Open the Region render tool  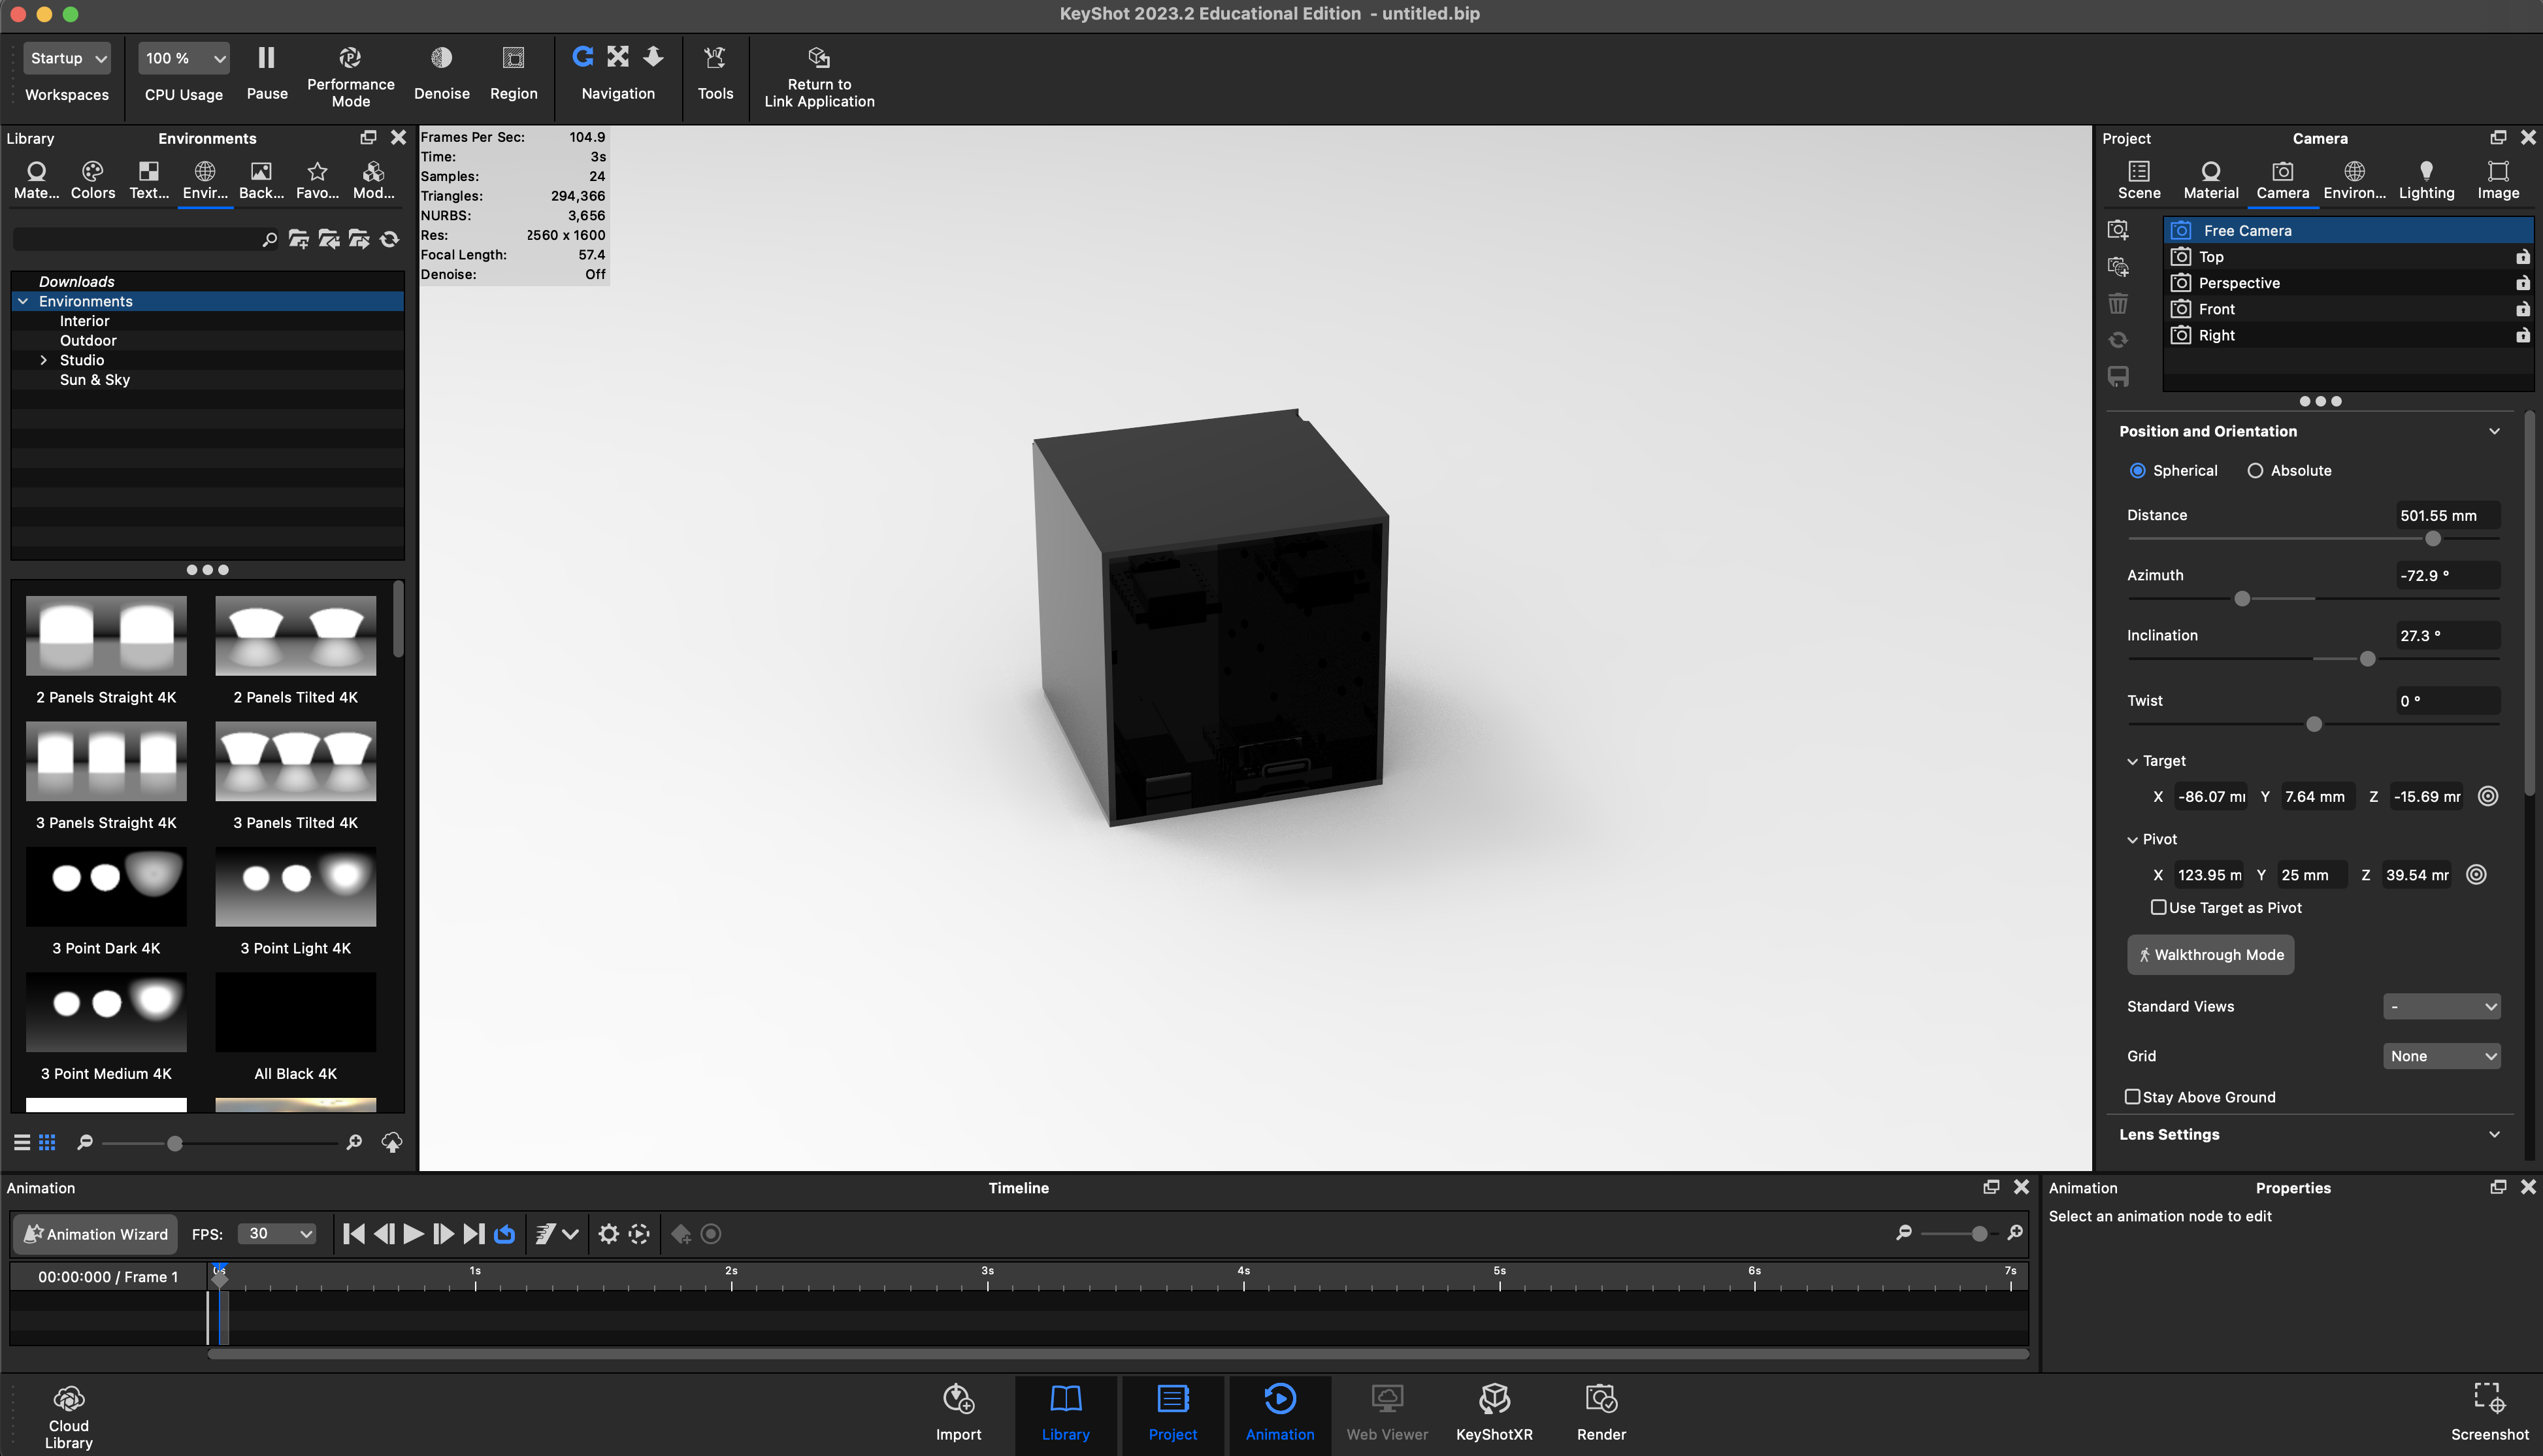click(x=513, y=59)
